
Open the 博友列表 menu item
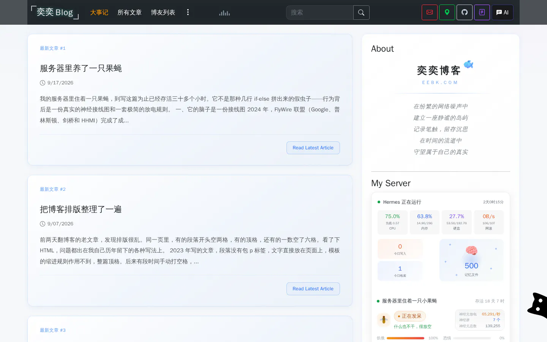163,13
